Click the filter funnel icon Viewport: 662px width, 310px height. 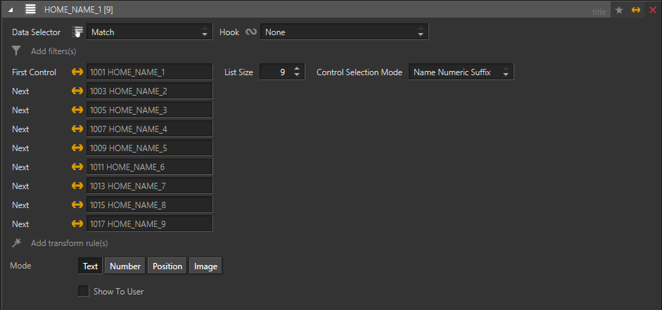tap(16, 51)
